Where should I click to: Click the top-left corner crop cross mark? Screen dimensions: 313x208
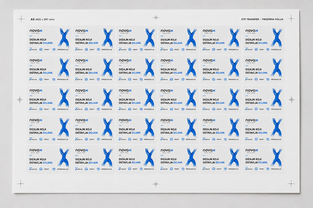(21, 19)
